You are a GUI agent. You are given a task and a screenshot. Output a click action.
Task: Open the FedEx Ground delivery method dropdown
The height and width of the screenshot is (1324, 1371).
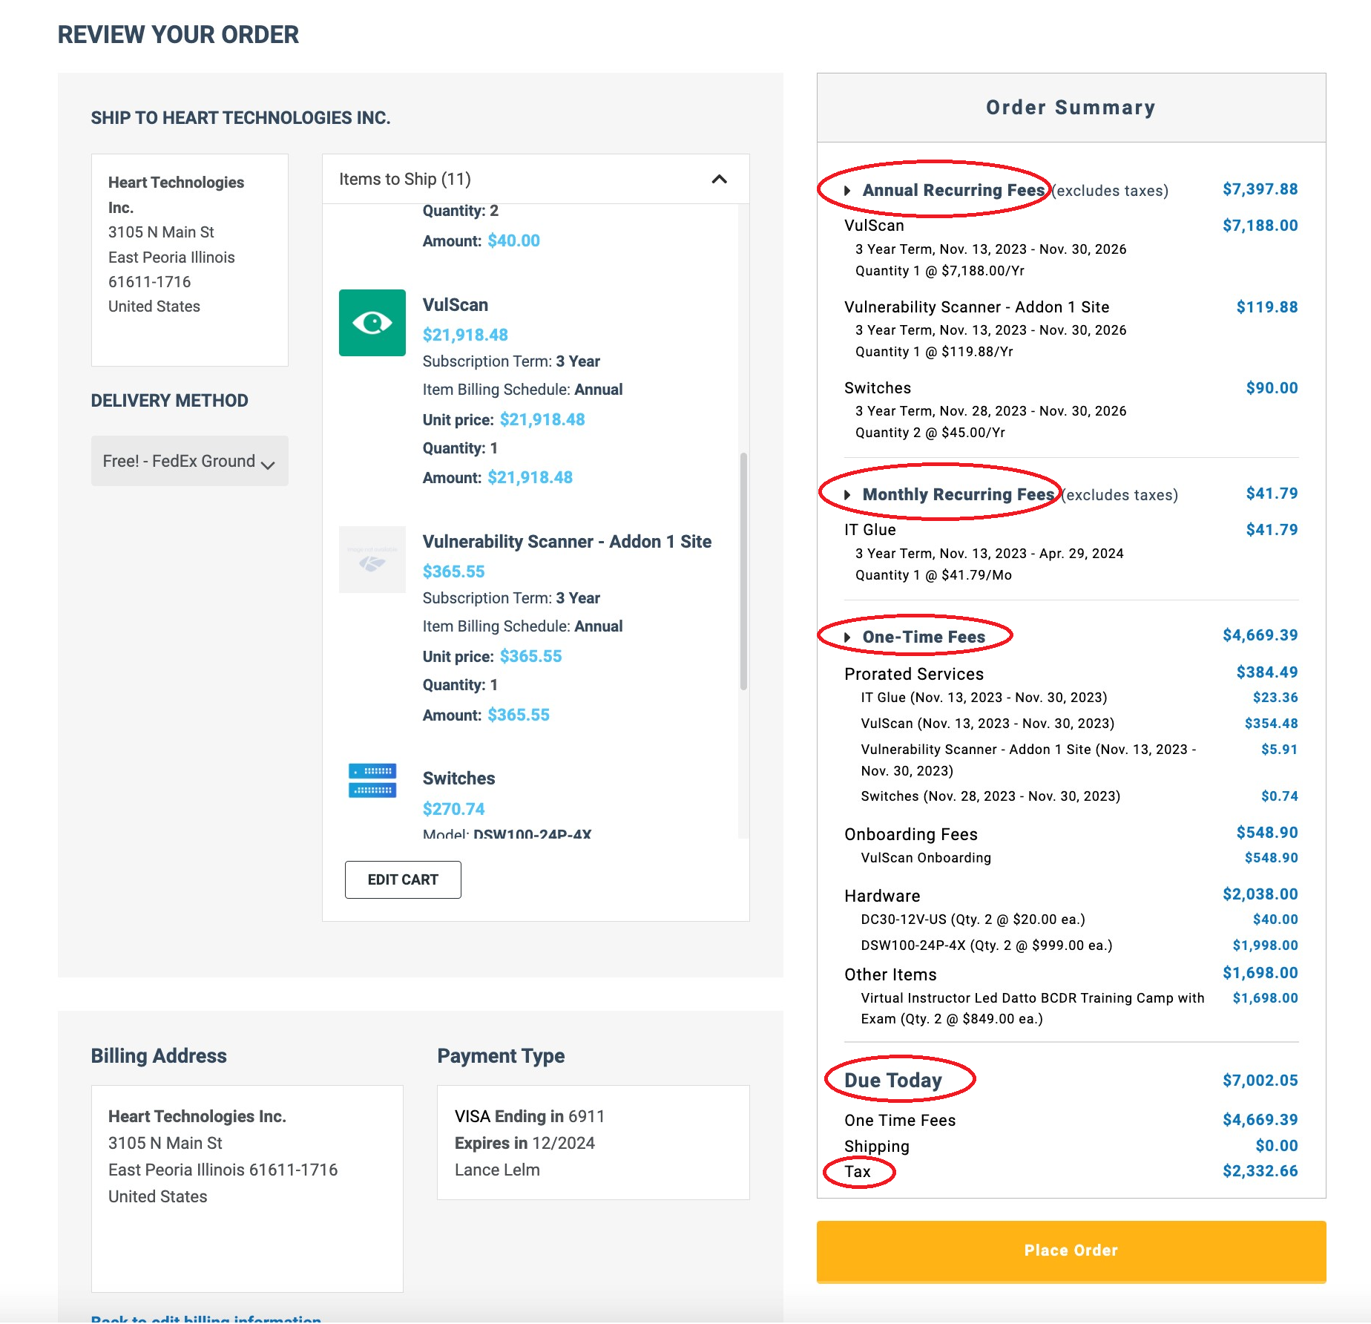[x=189, y=461]
